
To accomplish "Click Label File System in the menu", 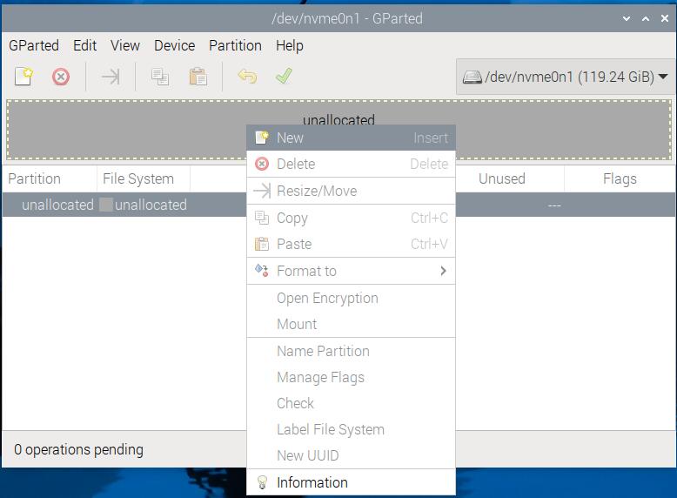I will 351,429.
